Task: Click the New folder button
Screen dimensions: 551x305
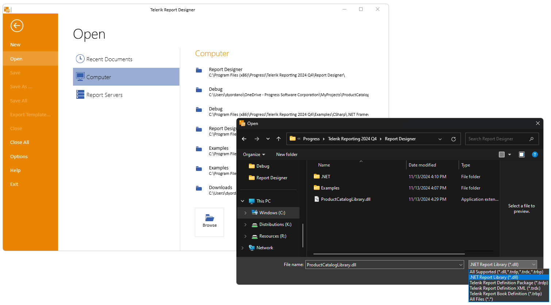Action: click(286, 154)
